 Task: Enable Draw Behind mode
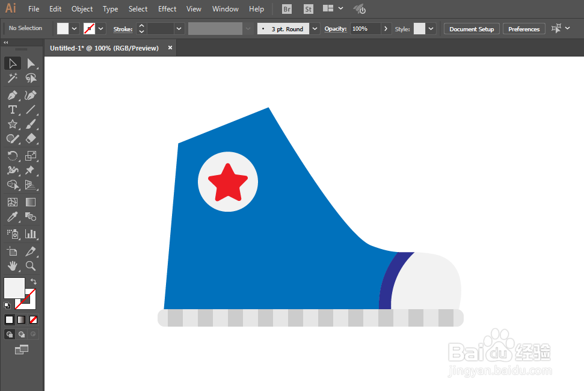coord(22,334)
